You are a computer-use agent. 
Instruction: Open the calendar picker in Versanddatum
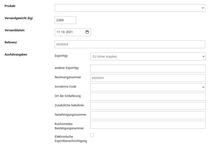[x=87, y=32]
